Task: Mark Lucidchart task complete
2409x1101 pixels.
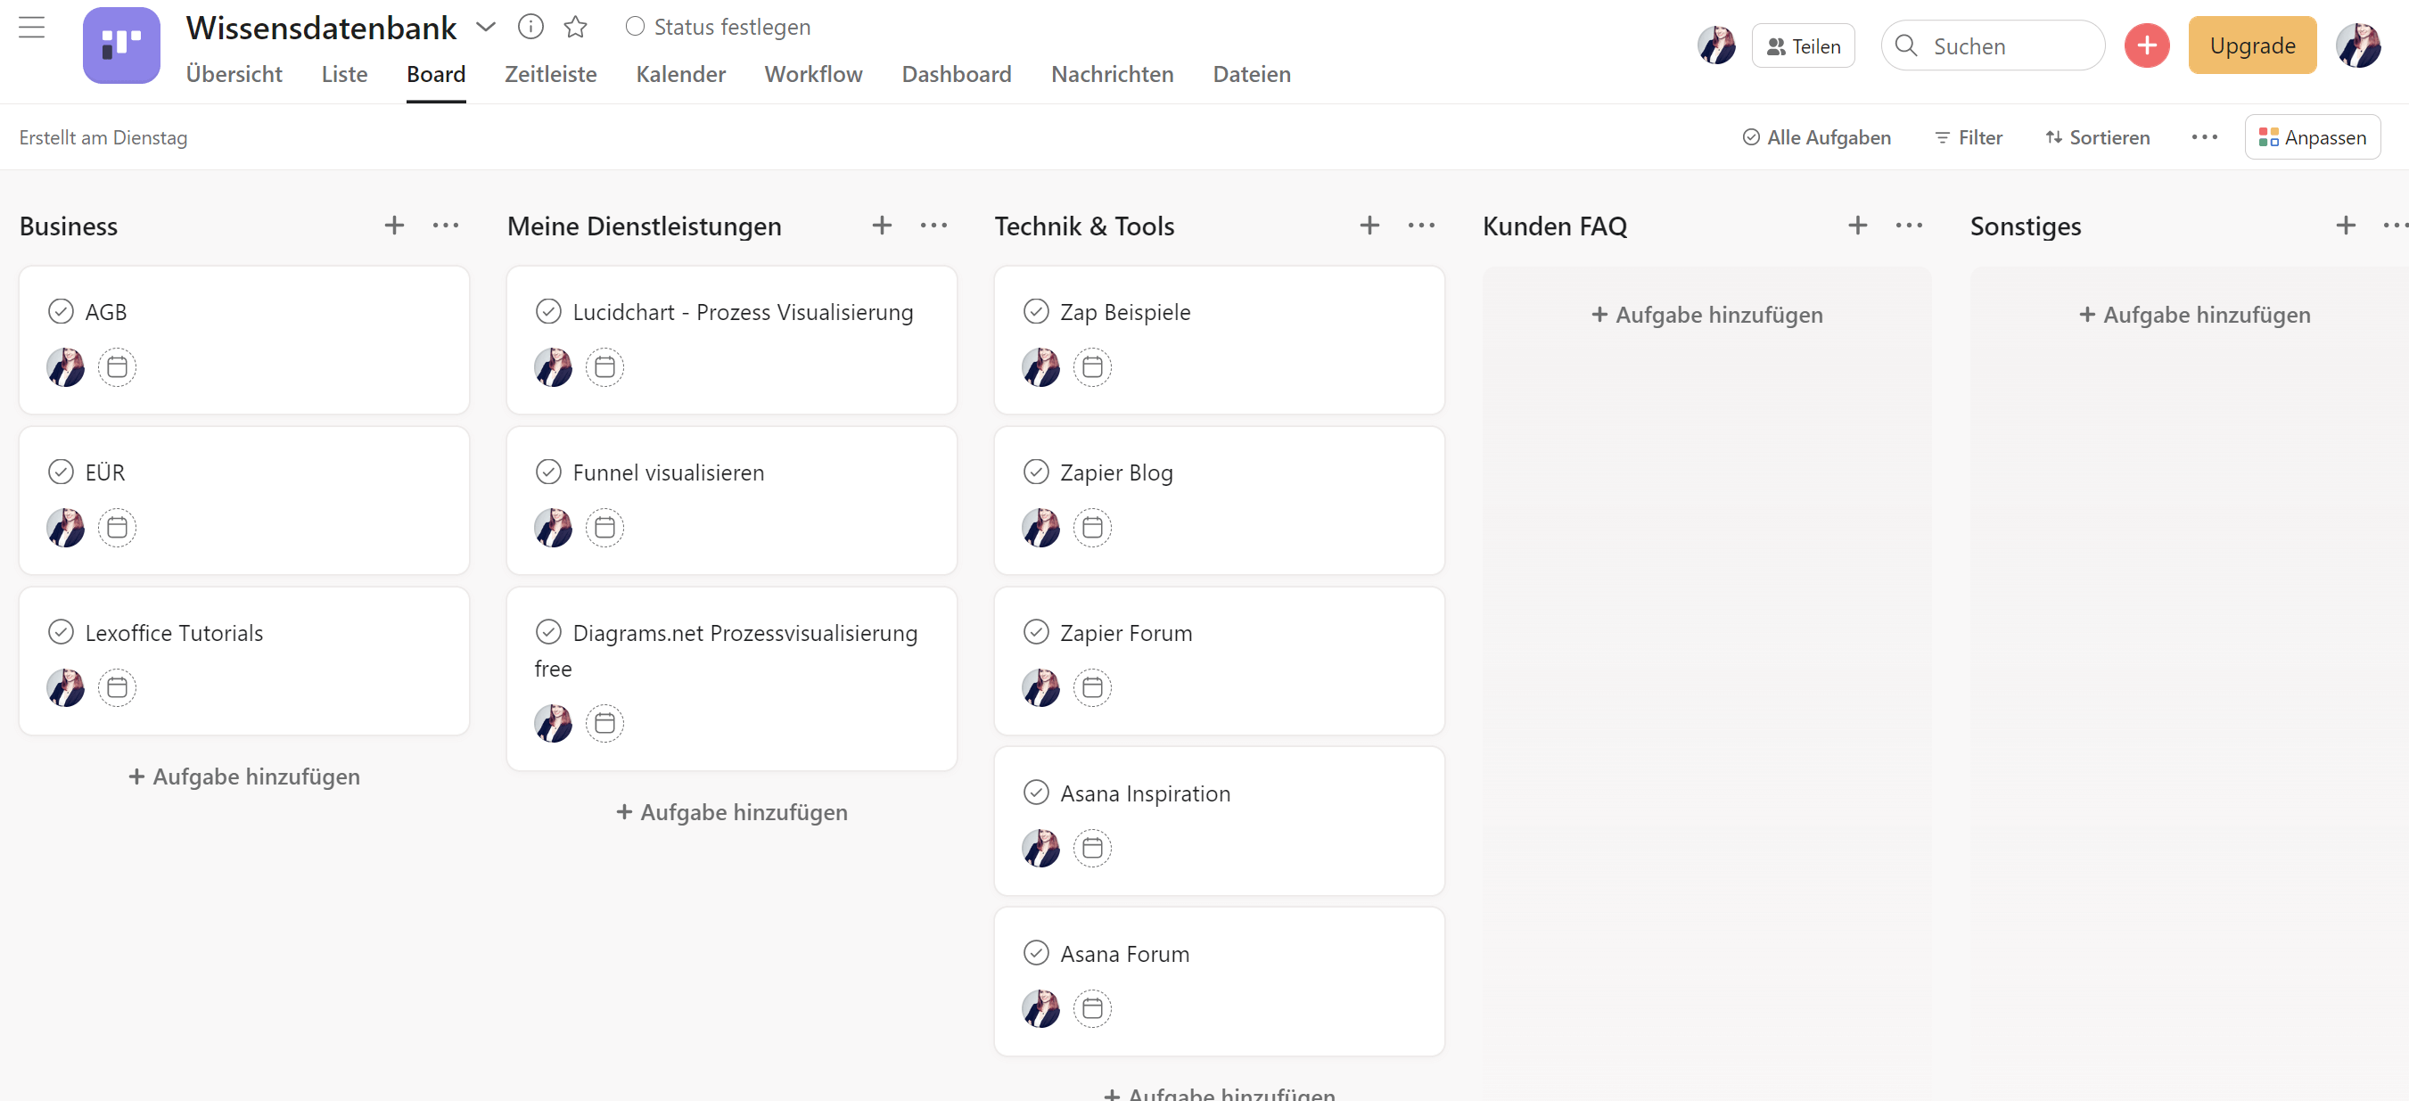Action: 548,311
